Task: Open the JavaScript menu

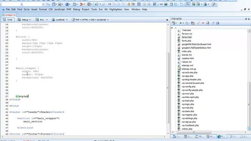Action: pyautogui.click(x=60, y=9)
